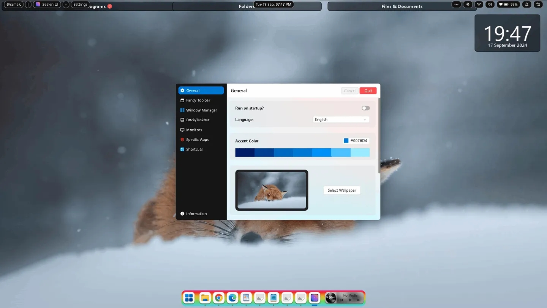Click the Bluetooth icon in top bar

(x=468, y=5)
